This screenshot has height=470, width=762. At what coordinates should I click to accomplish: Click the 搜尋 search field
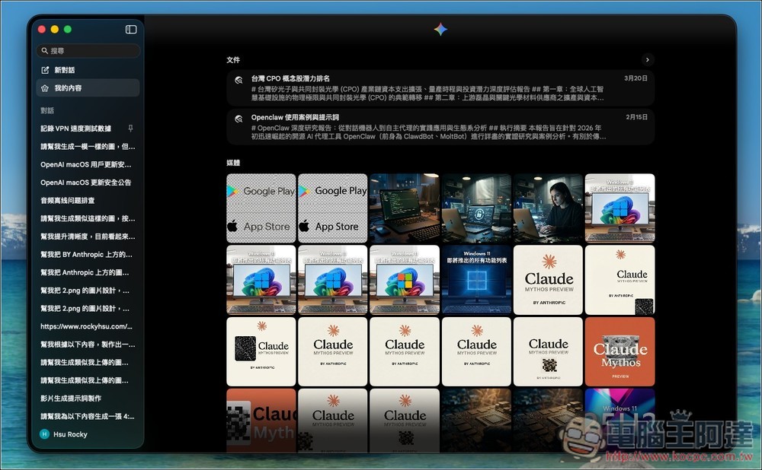(90, 51)
